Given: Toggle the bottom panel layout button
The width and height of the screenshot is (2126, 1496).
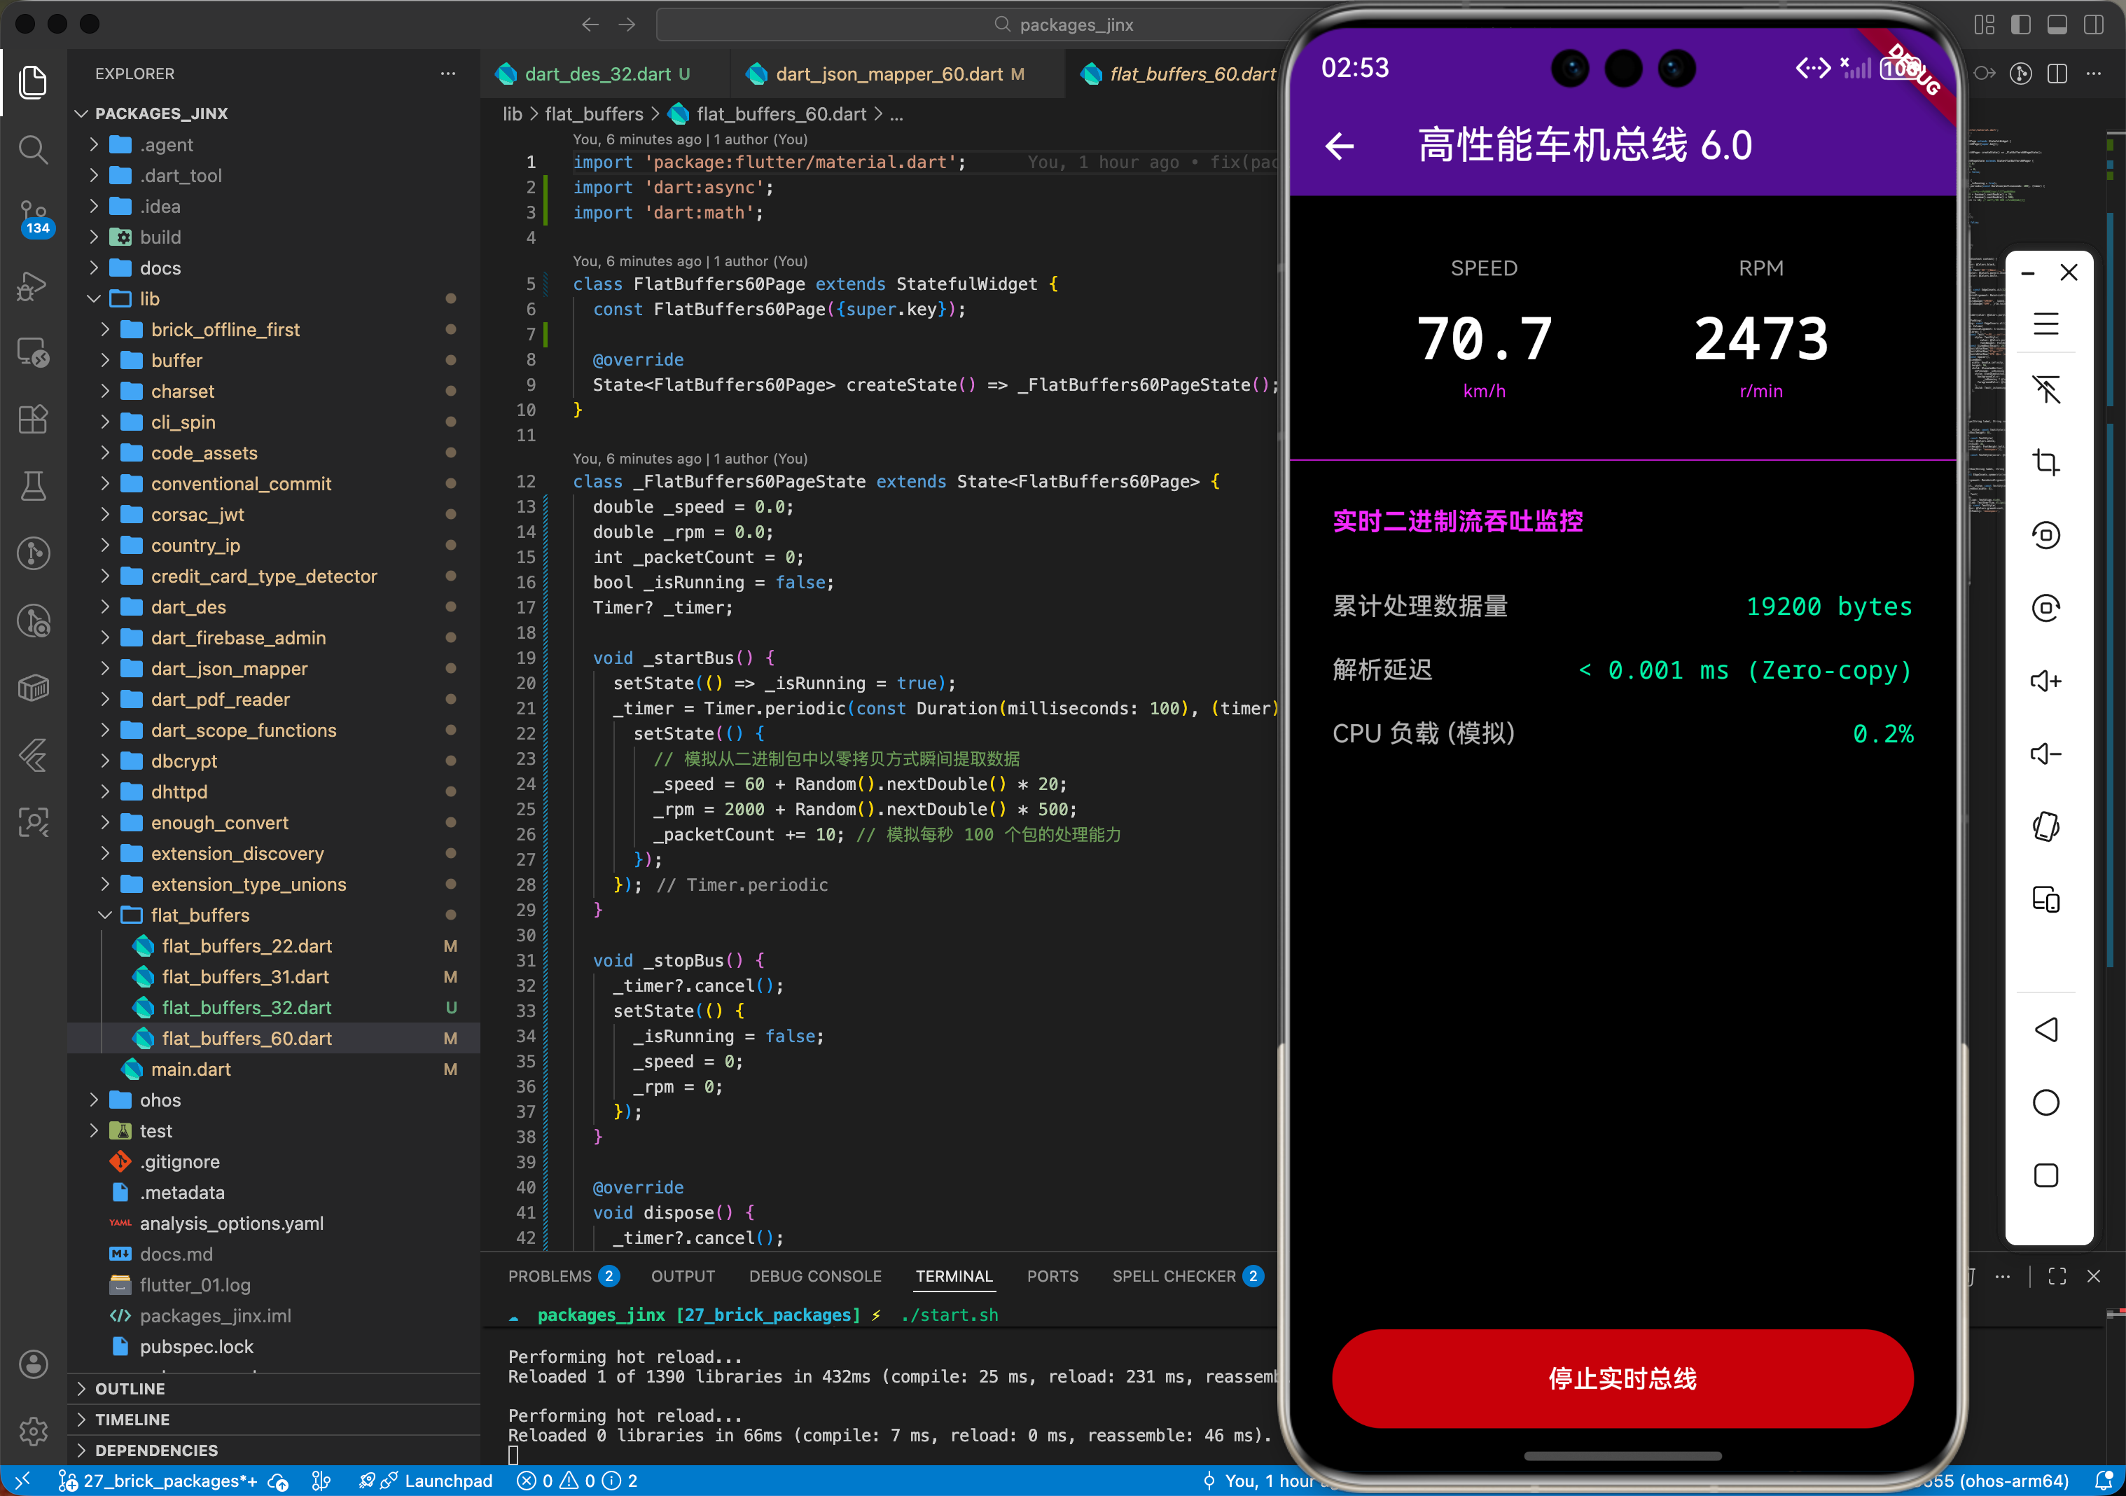Looking at the screenshot, I should click(x=2057, y=25).
